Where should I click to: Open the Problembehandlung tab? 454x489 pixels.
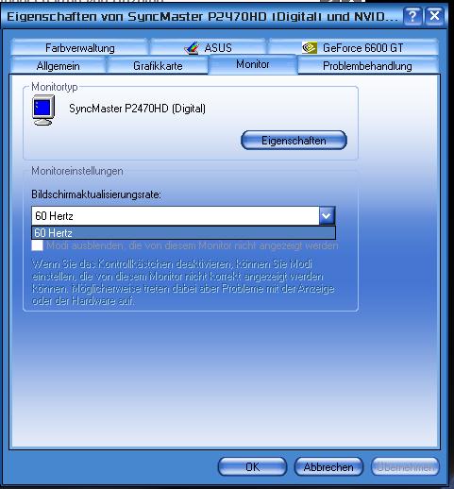pyautogui.click(x=367, y=66)
